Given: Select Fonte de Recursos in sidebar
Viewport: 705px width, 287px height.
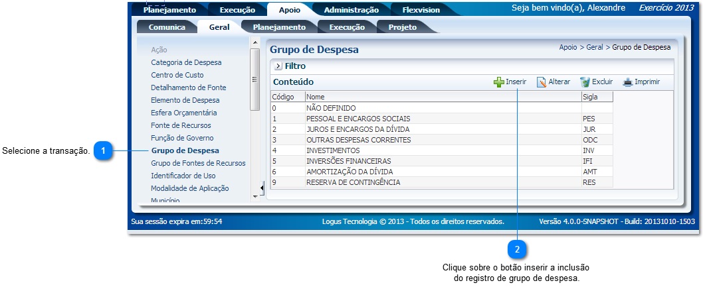Looking at the screenshot, I should tap(181, 125).
